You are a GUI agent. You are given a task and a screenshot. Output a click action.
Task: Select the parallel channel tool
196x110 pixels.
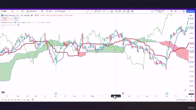[124, 11]
